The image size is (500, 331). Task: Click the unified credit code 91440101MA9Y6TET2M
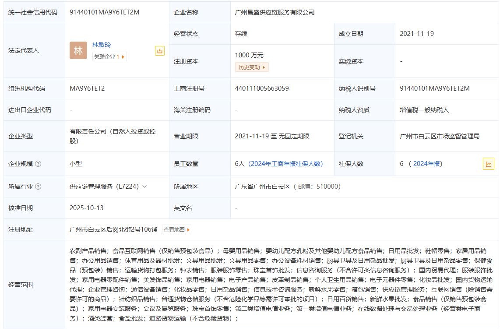104,12
